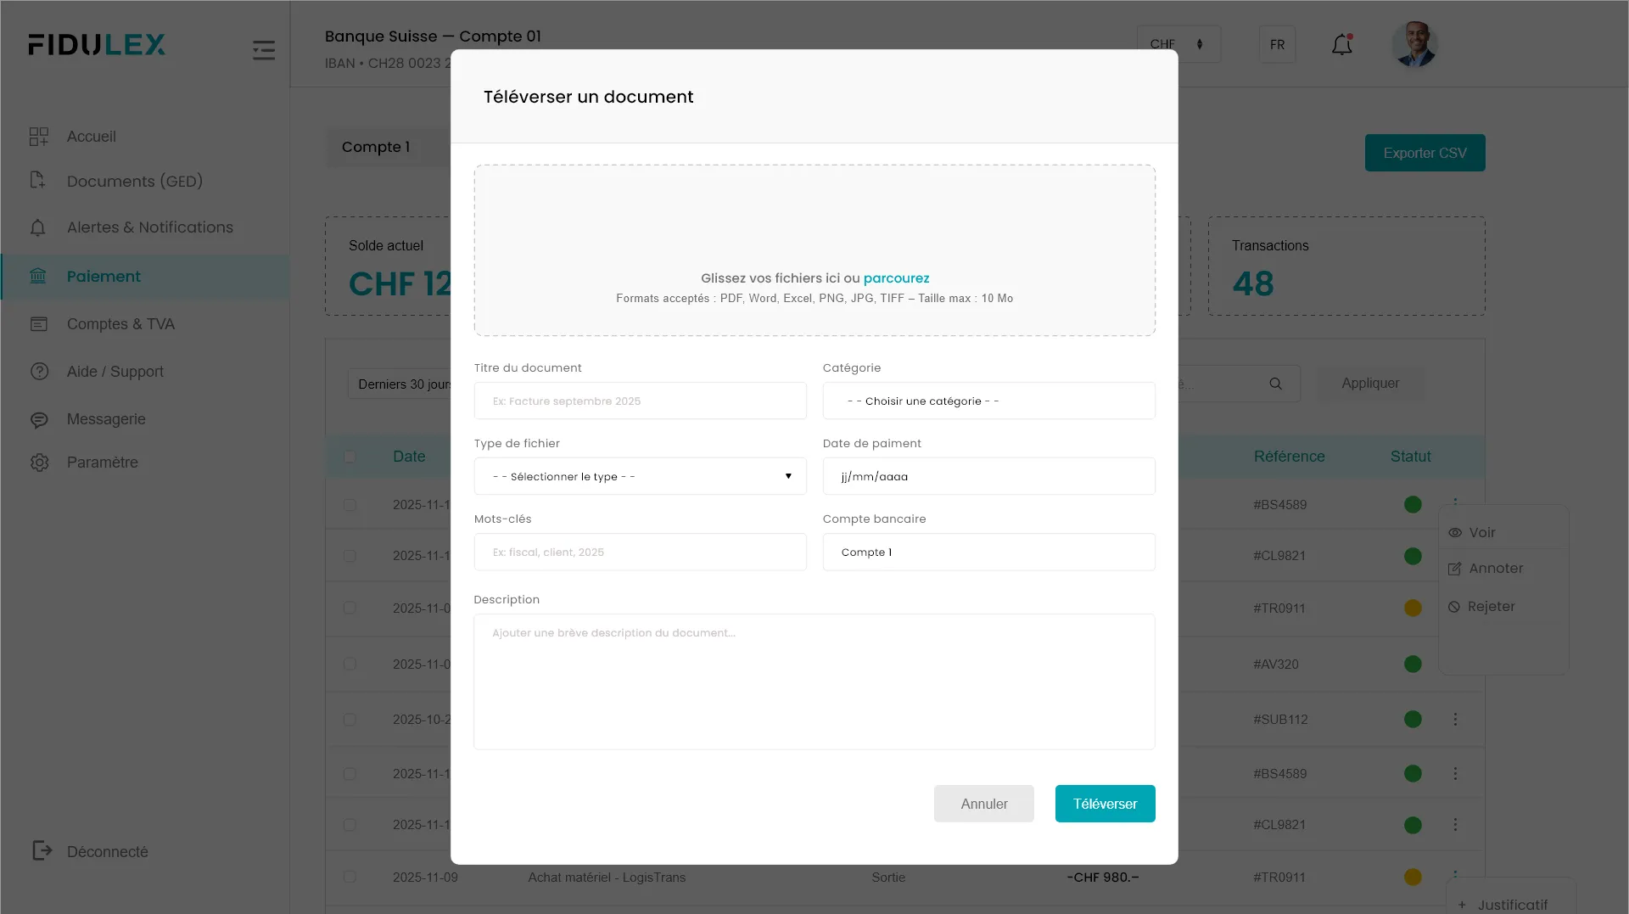Open Documents (GED) in sidebar

point(134,182)
